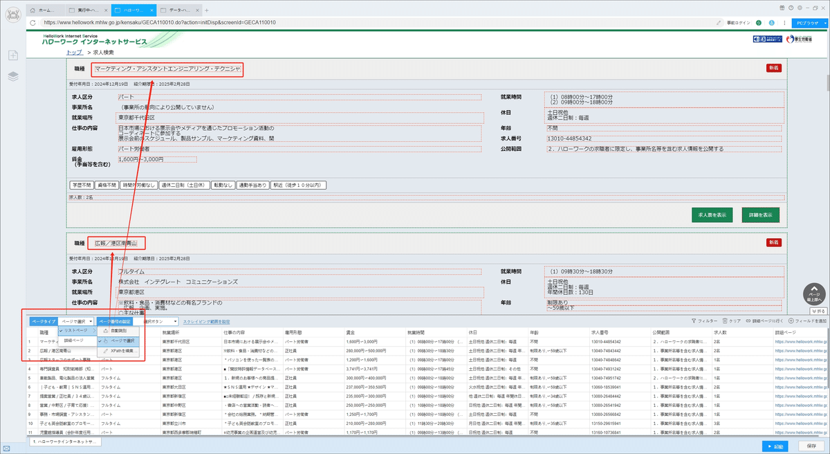Viewport: 830px width, 454px height.
Task: Click the ハローワーク インターネットサービス site logo
Action: (x=95, y=42)
